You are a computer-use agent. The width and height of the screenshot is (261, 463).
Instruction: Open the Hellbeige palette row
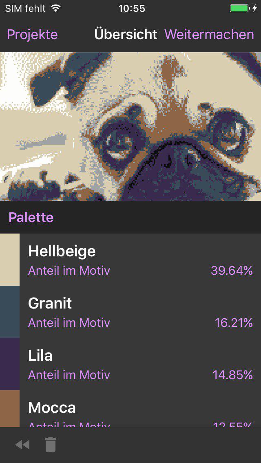[139, 260]
